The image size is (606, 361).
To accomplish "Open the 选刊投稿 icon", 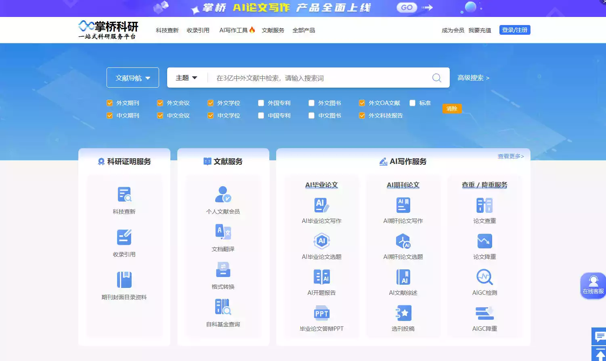I will [x=403, y=313].
